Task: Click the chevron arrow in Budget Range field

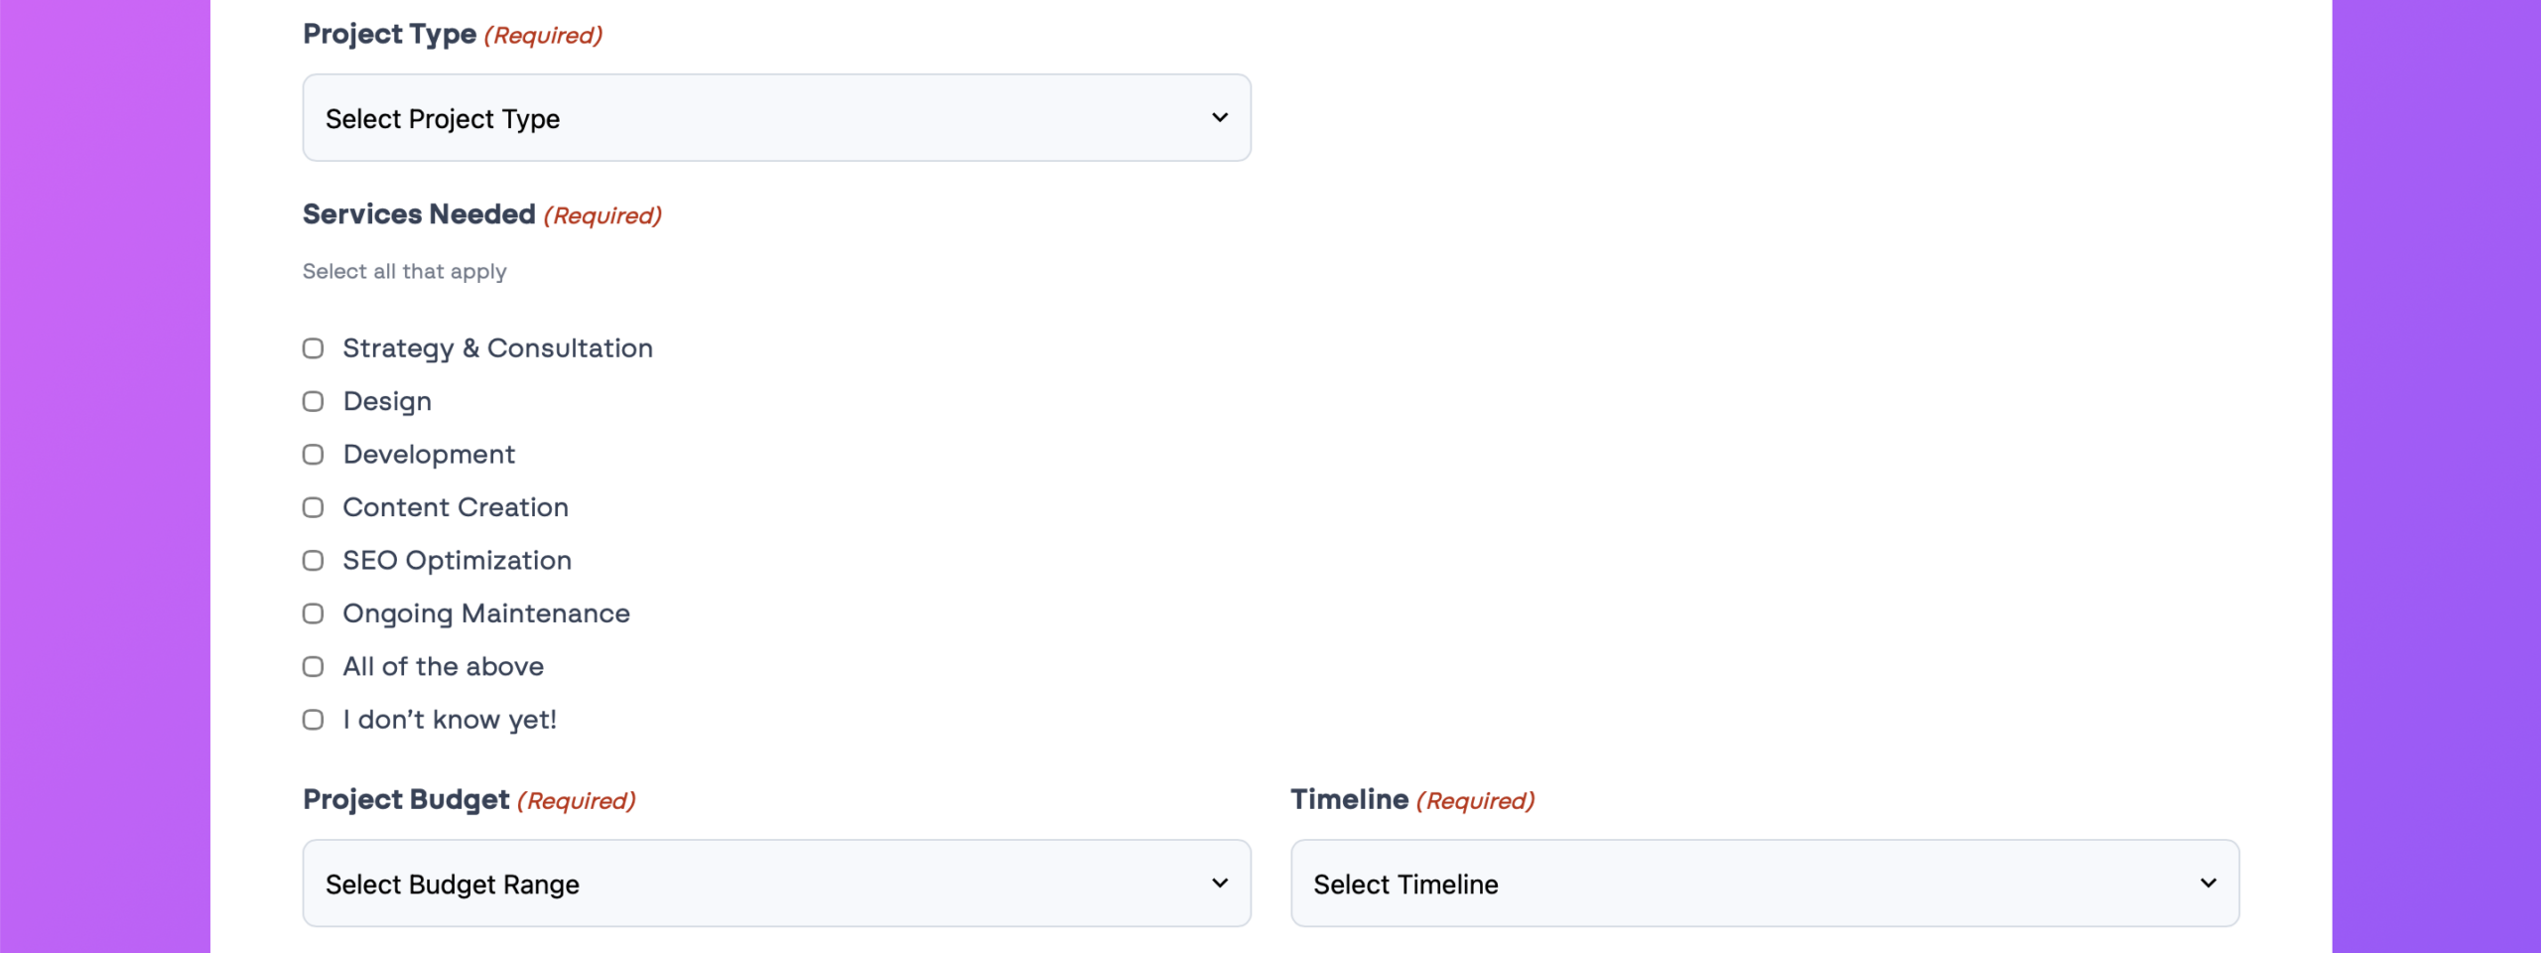Action: click(1220, 884)
